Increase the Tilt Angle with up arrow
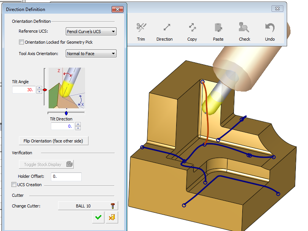This screenshot has height=231, width=308. click(39, 88)
